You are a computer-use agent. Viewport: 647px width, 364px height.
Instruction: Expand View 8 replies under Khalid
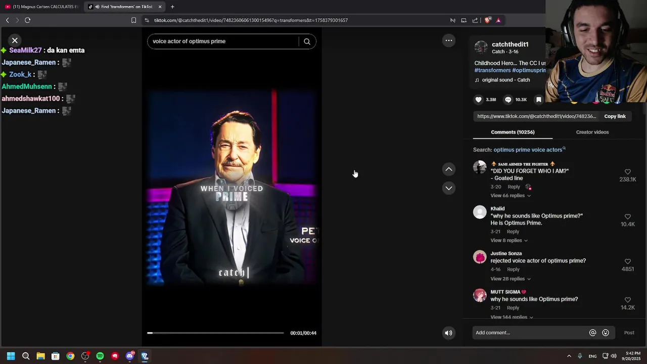[509, 241]
